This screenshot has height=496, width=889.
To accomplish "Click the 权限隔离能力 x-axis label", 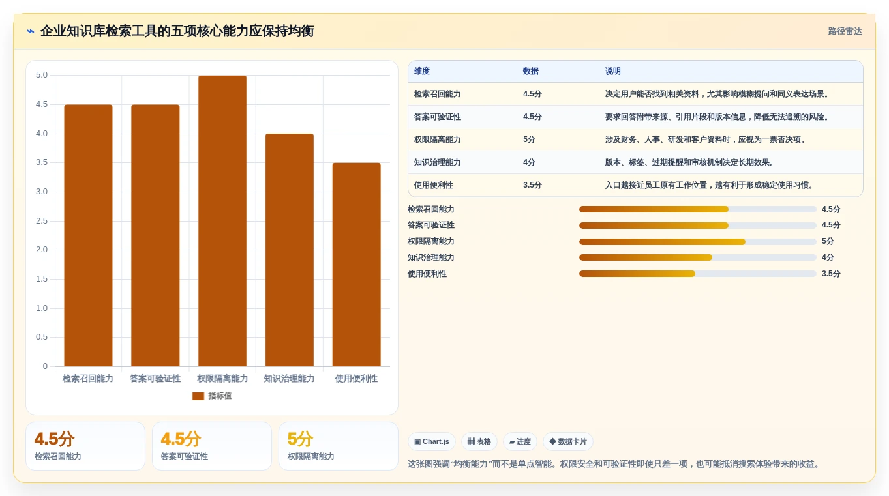I will pos(222,379).
